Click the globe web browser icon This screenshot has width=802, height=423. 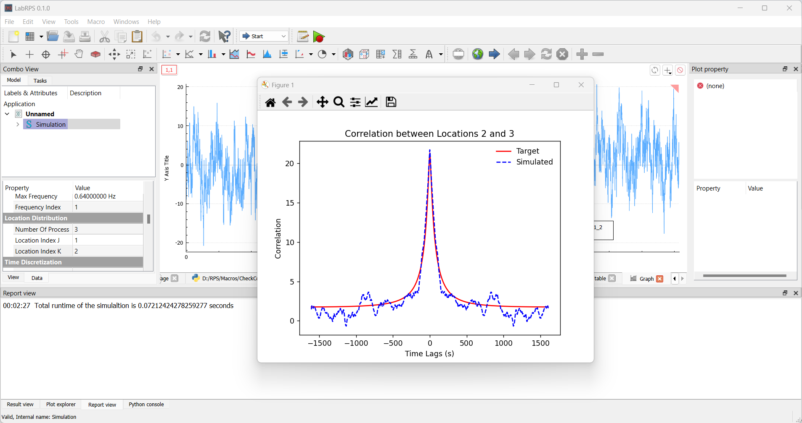click(477, 54)
